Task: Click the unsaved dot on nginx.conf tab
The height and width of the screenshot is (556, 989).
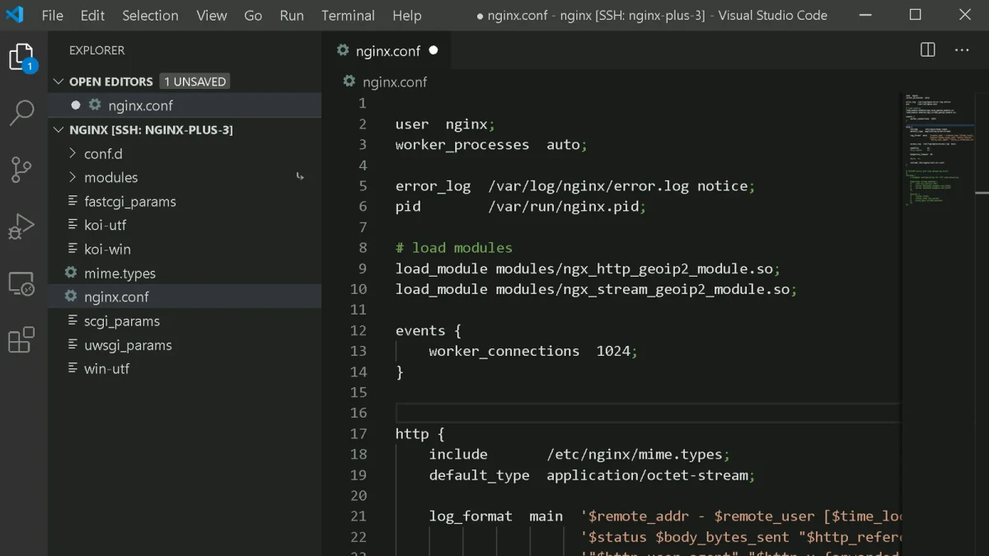Action: click(x=434, y=50)
